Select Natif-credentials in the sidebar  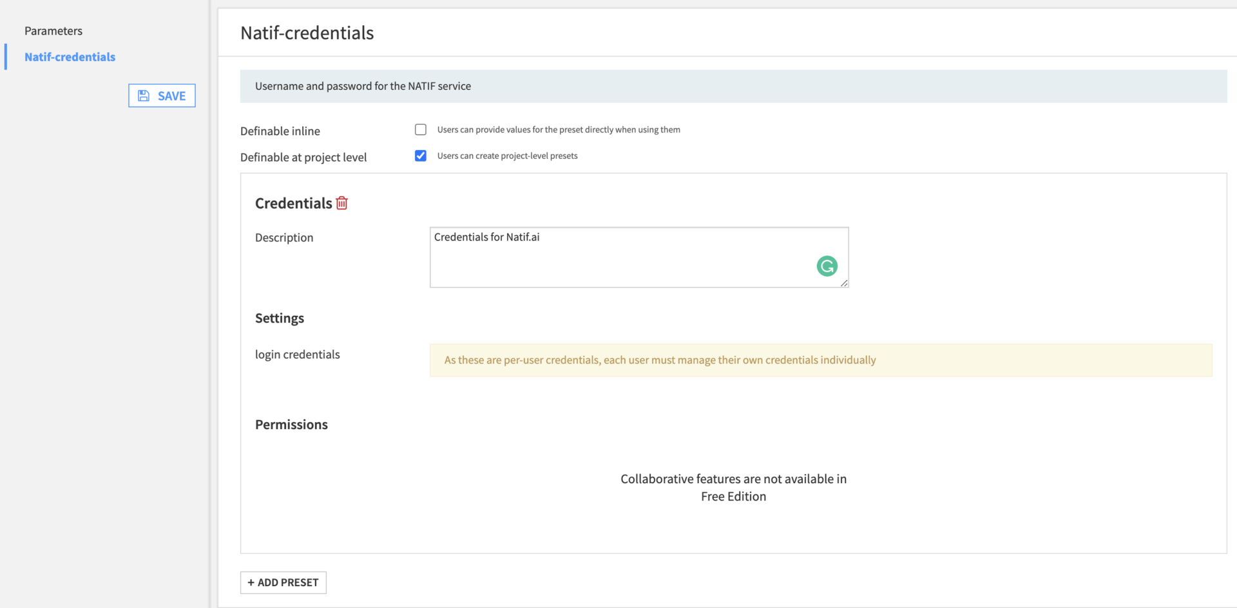(70, 57)
